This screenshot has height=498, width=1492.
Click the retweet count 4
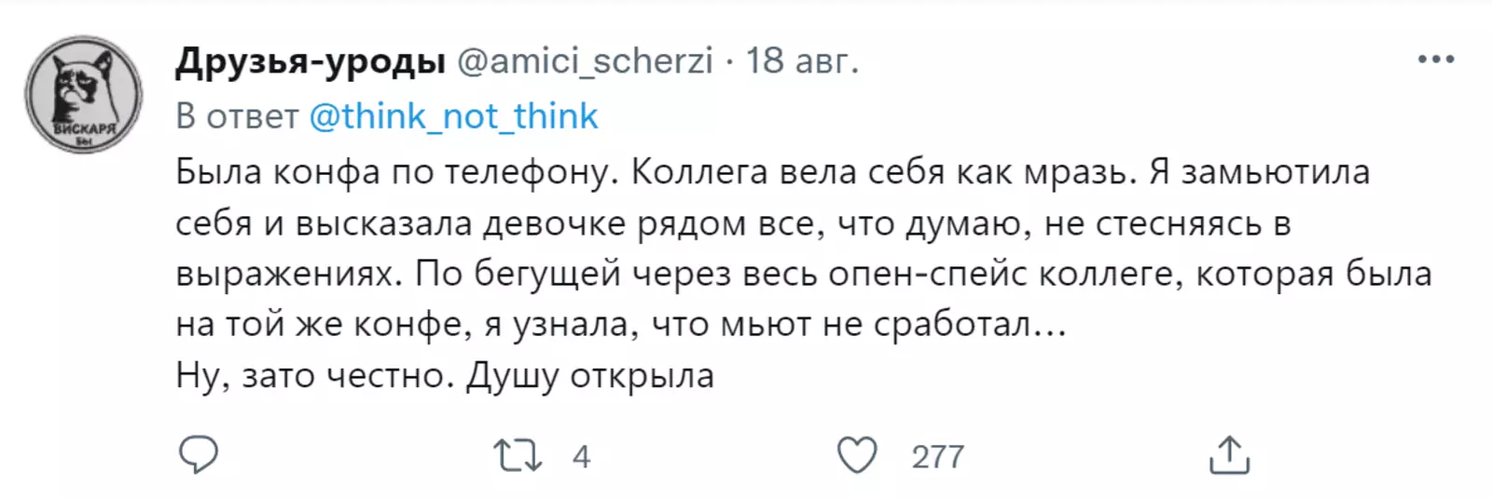[x=581, y=456]
